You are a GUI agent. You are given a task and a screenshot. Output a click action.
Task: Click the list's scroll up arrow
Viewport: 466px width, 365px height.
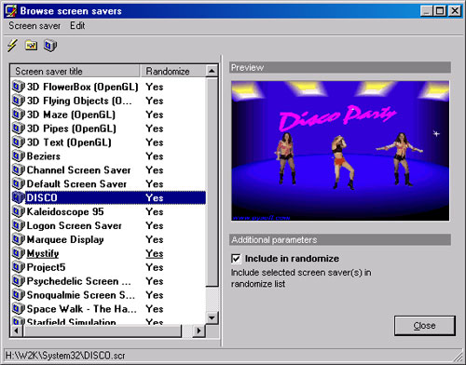point(212,71)
